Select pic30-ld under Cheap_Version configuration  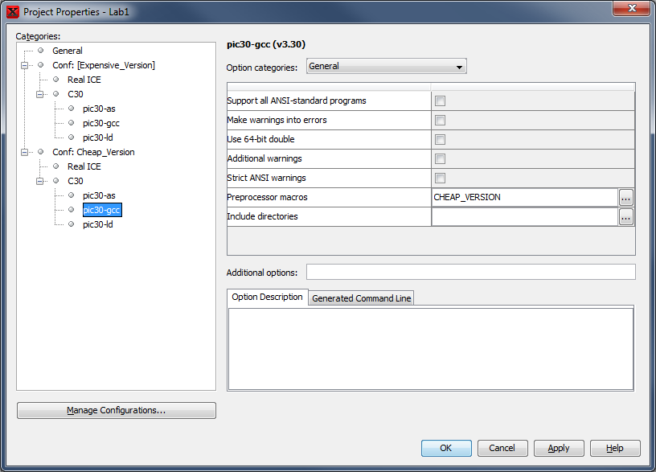[98, 224]
